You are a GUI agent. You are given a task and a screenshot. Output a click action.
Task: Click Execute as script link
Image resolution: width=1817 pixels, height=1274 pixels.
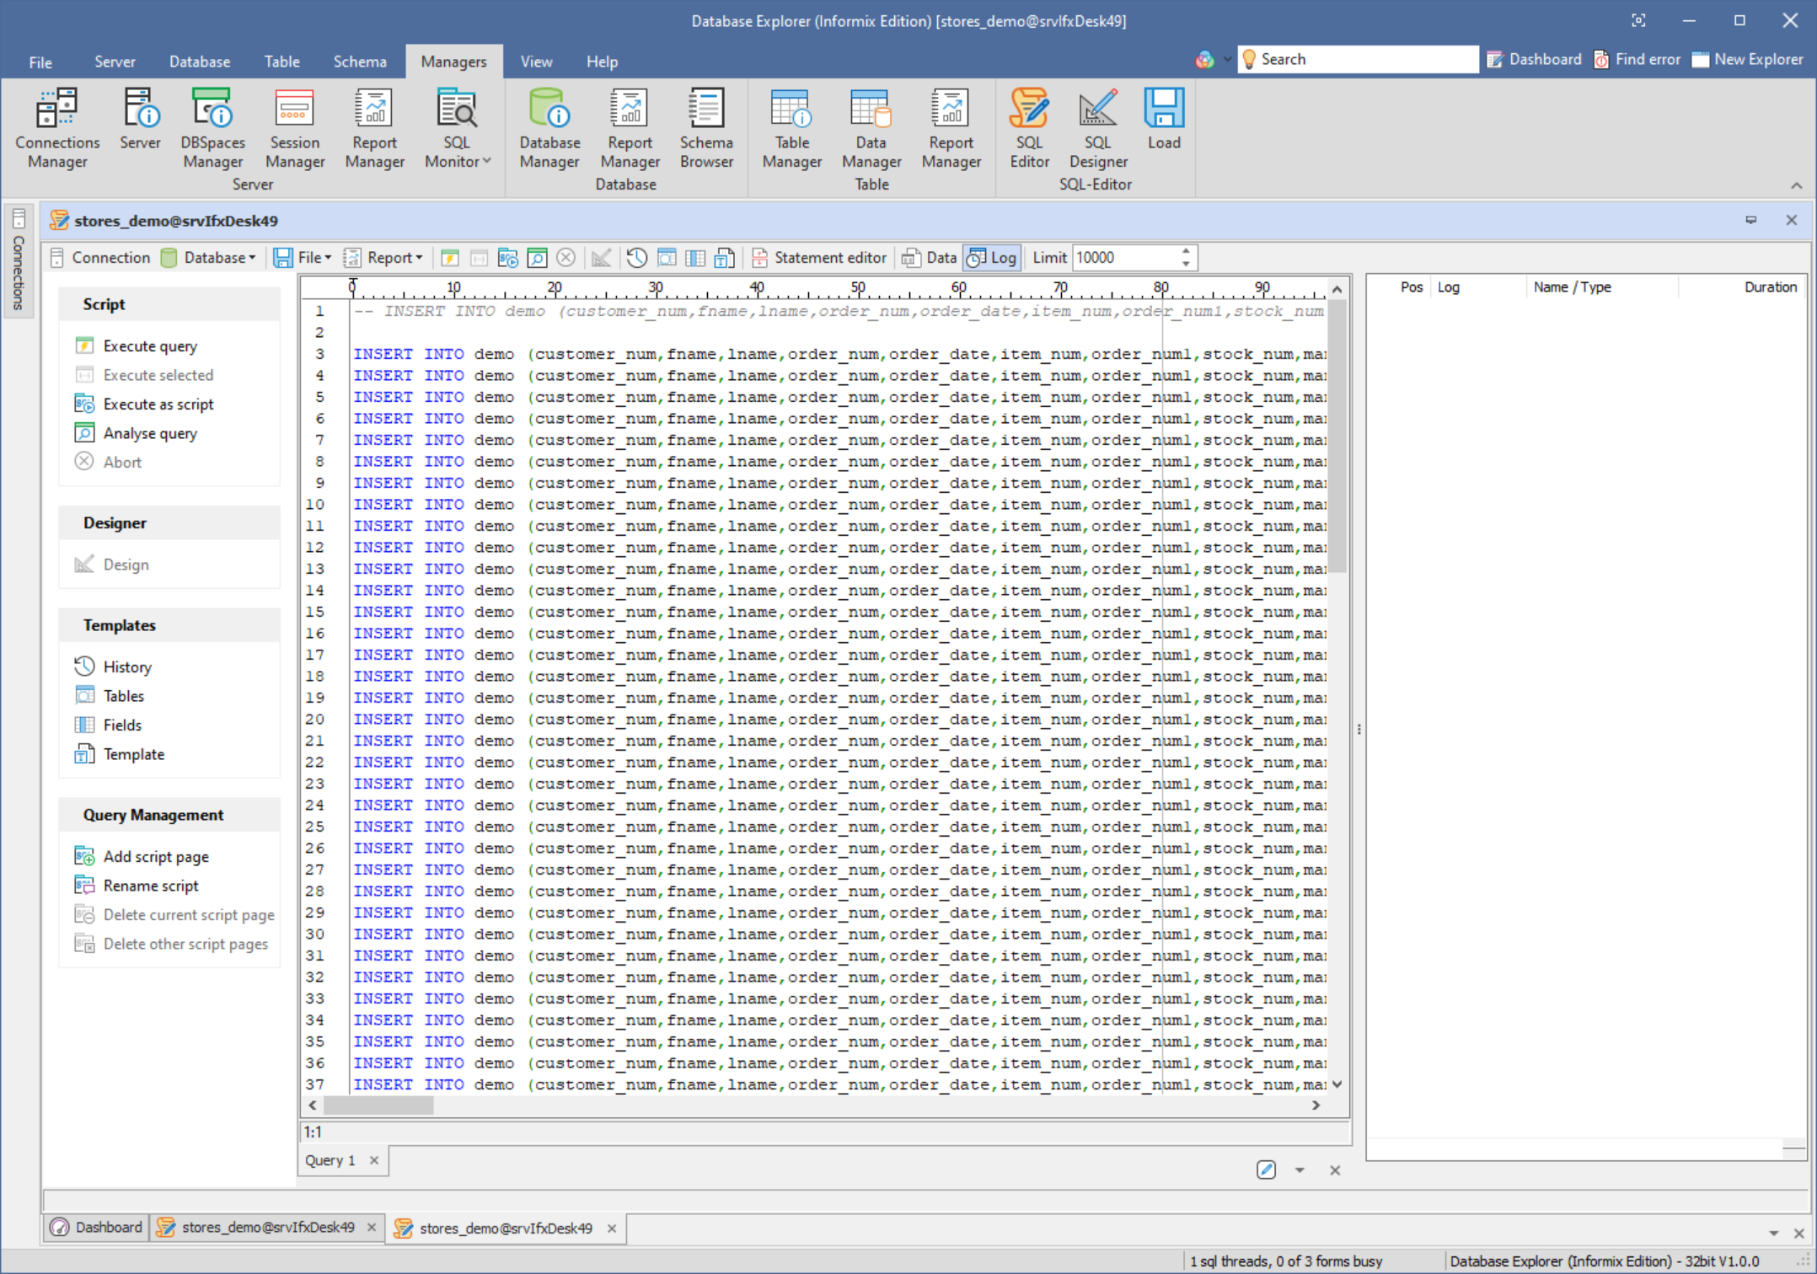coord(158,404)
